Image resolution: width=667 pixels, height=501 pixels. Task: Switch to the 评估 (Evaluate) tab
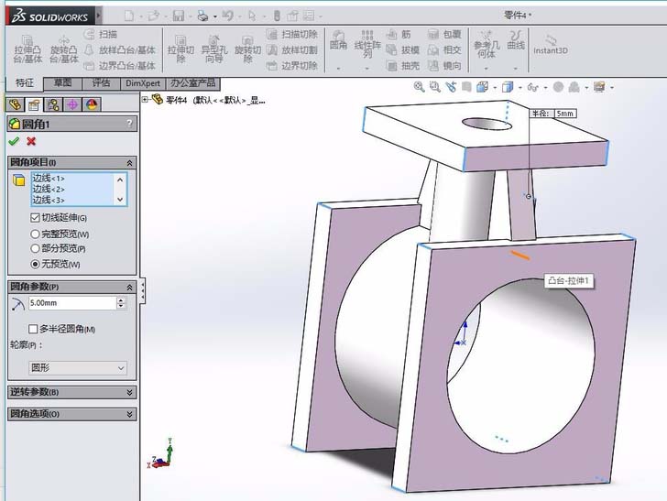[101, 82]
